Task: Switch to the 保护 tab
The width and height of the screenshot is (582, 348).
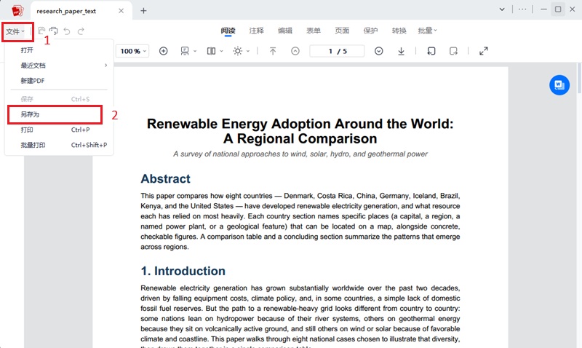Action: (x=370, y=31)
